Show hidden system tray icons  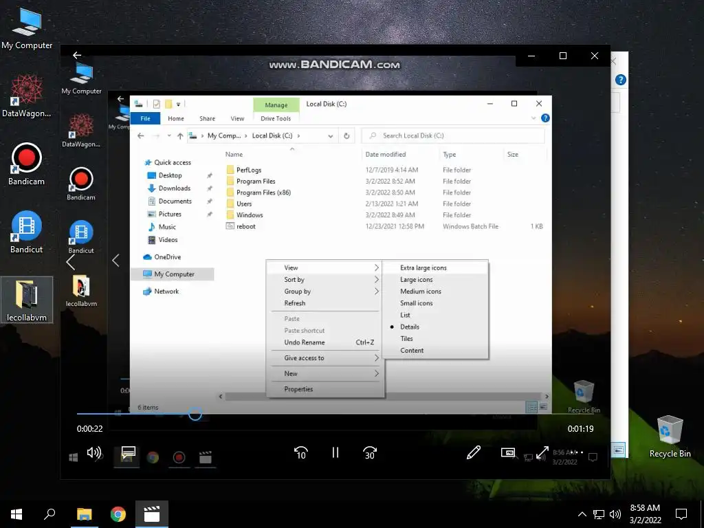(582, 514)
